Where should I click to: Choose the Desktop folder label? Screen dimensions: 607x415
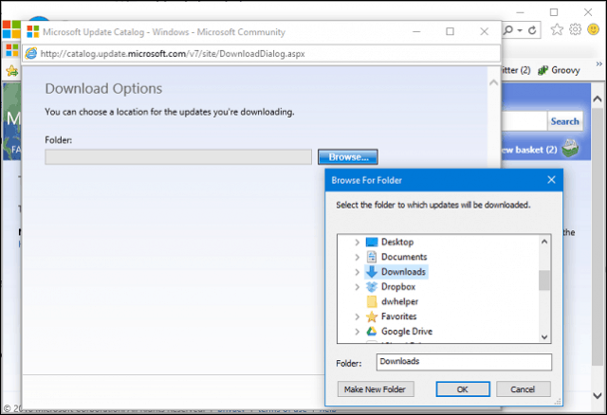coord(397,243)
